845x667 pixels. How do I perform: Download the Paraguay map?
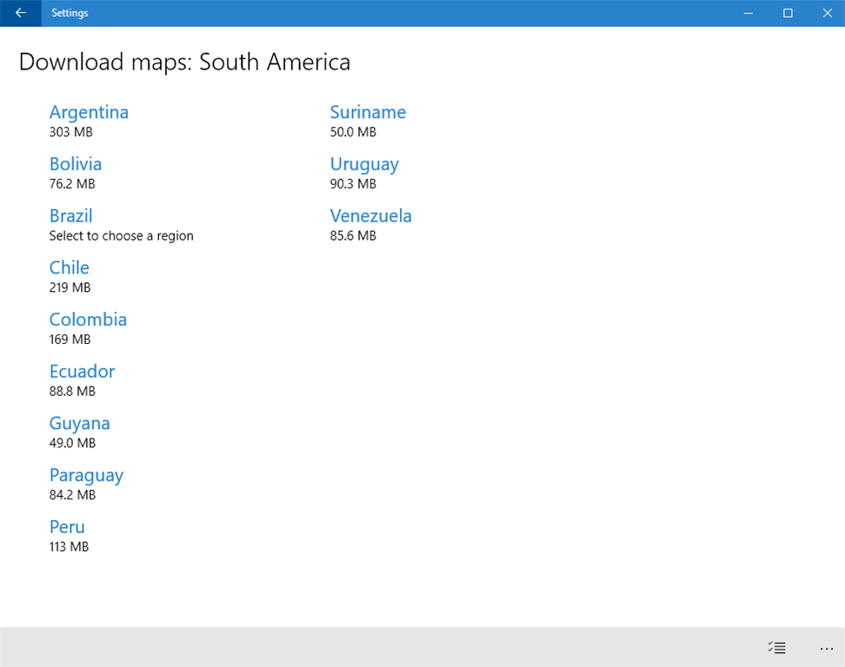86,475
